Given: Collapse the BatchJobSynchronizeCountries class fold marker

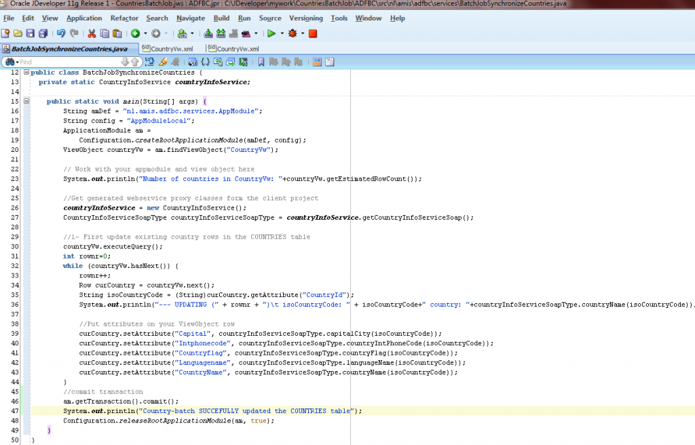Looking at the screenshot, I should [26, 73].
